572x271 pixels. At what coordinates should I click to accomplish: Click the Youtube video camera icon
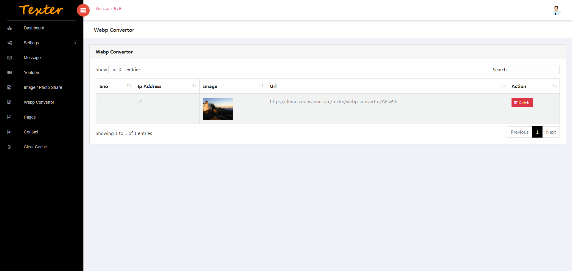(x=10, y=73)
